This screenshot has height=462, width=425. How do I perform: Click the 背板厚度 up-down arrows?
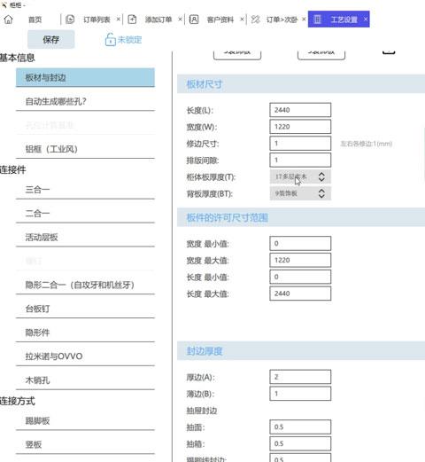[321, 193]
